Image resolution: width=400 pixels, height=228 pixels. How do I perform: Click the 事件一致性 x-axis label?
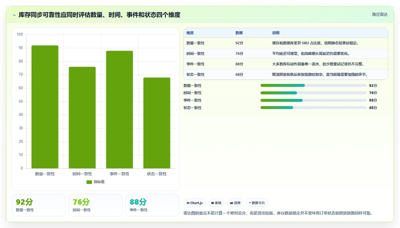(119, 174)
